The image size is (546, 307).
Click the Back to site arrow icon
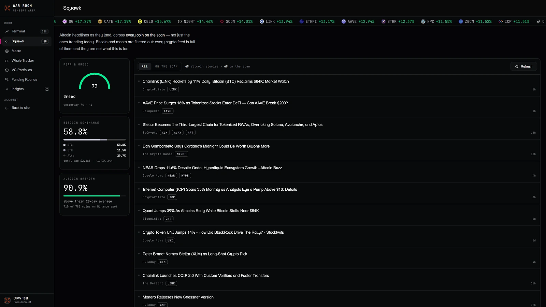pos(7,108)
